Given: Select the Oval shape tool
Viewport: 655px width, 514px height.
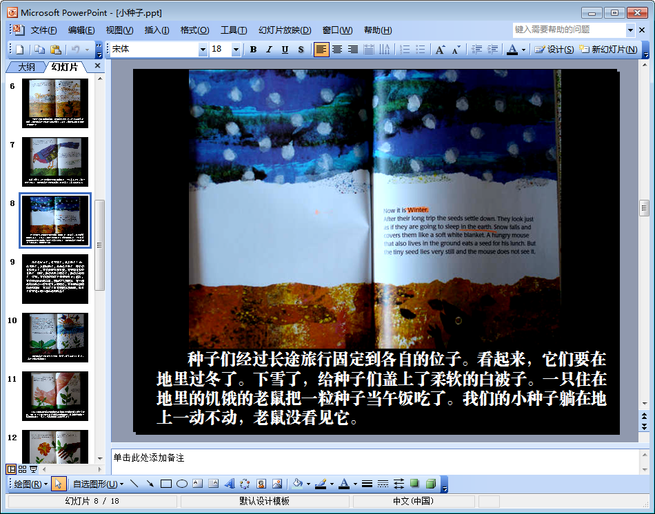Looking at the screenshot, I should [182, 484].
